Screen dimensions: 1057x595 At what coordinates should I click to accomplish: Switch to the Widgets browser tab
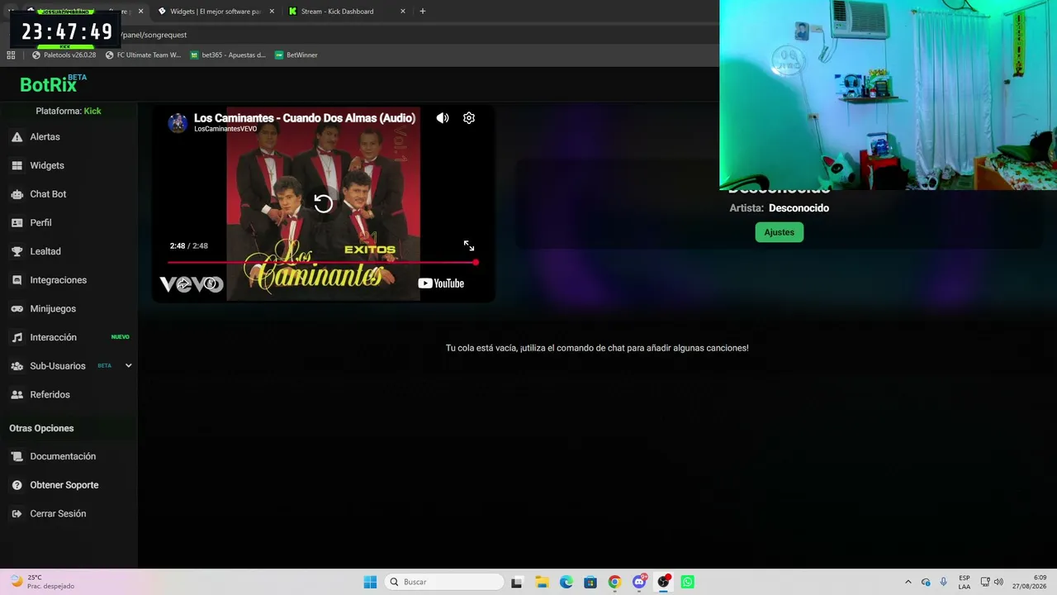[x=215, y=12]
